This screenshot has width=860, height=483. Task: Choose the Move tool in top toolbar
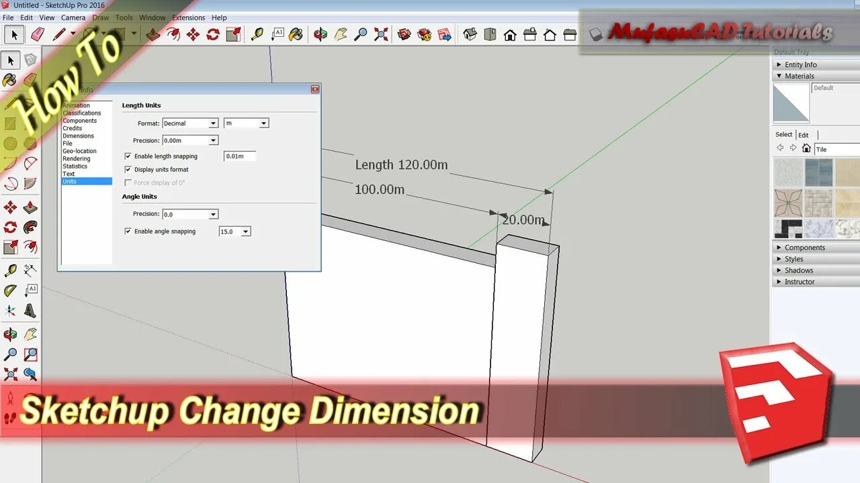[193, 34]
